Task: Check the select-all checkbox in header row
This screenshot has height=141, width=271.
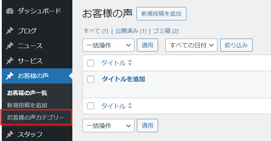Action: (x=91, y=63)
